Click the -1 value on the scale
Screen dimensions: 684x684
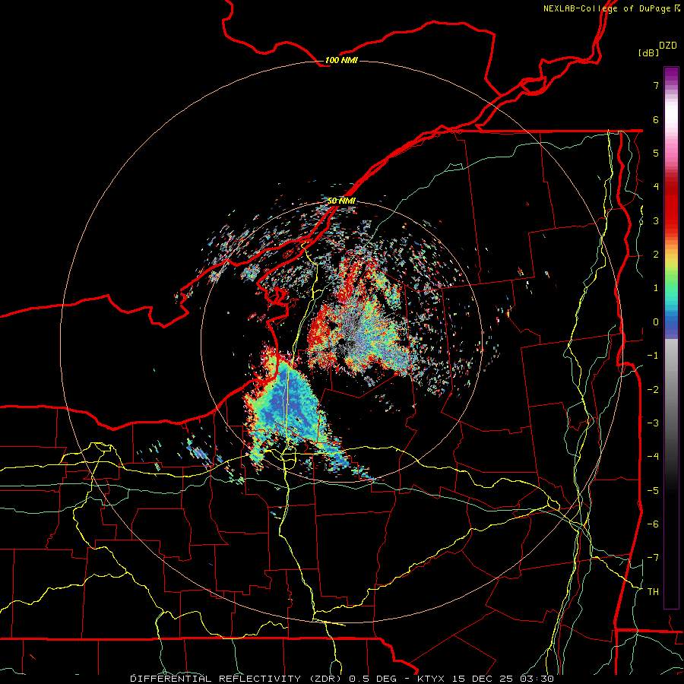[x=653, y=356]
